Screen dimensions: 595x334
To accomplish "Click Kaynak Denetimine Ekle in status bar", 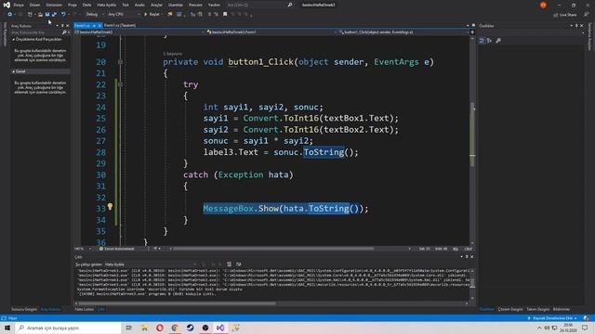I will click(x=552, y=318).
